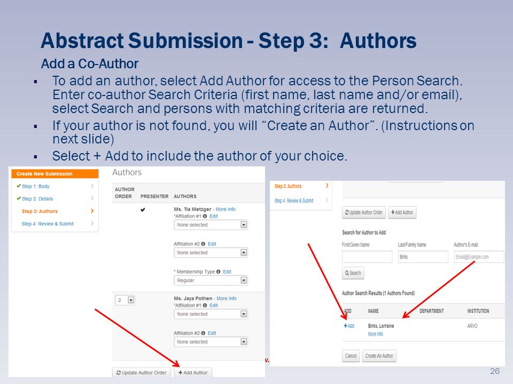
Task: Click info icon beside Tia Metzger's Affiliation #2
Action: pos(203,244)
